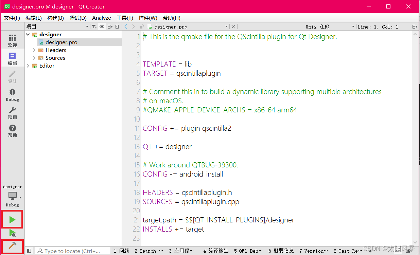Run the project with the green play button
The height and width of the screenshot is (255, 420).
pos(12,220)
